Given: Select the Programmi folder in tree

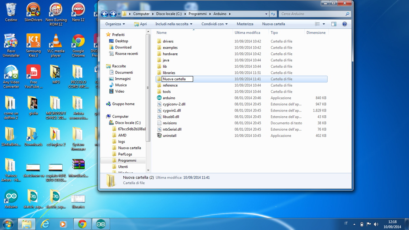Looking at the screenshot, I should click(127, 160).
